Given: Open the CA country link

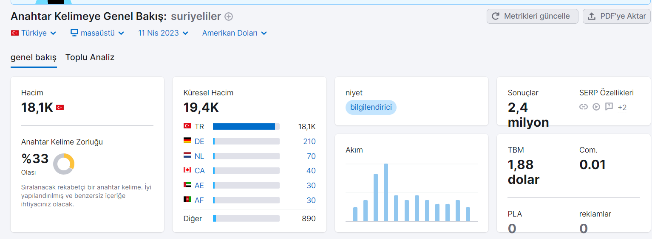Looking at the screenshot, I should coord(200,171).
